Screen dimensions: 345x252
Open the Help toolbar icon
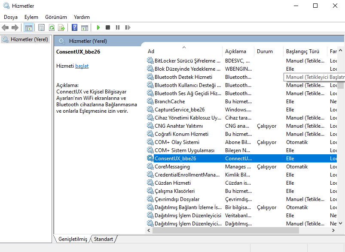pyautogui.click(x=75, y=27)
